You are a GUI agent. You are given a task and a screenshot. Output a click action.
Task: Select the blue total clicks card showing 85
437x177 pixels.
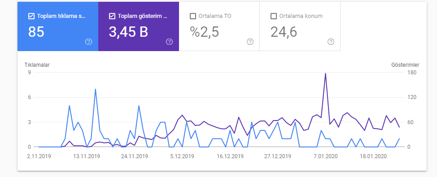coord(58,26)
